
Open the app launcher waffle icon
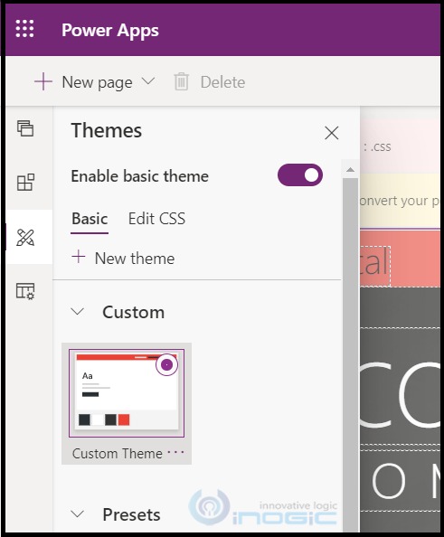click(24, 28)
